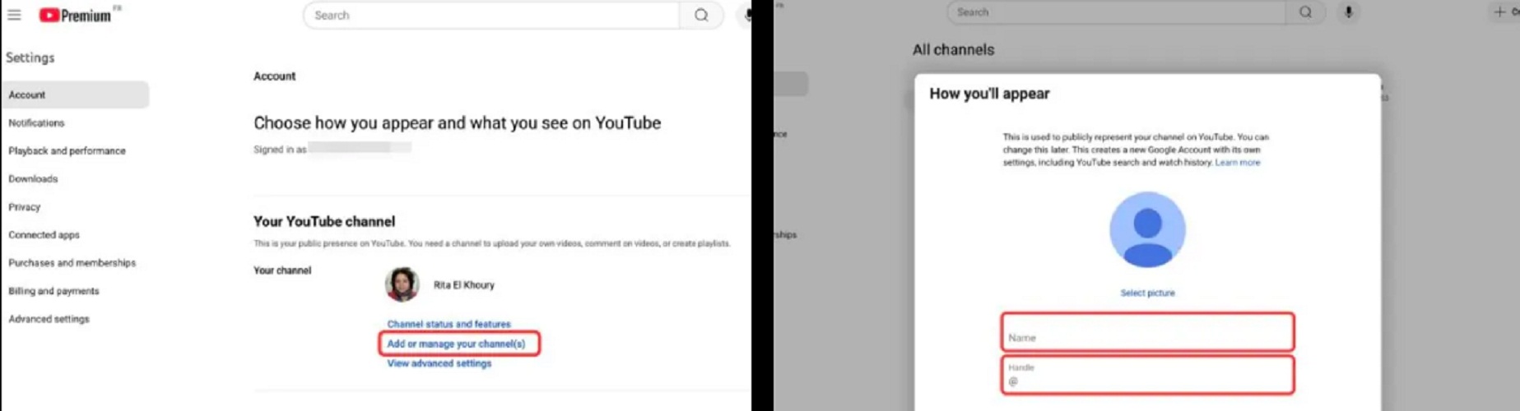Click the Name input field
Image resolution: width=1520 pixels, height=411 pixels.
coord(1147,333)
